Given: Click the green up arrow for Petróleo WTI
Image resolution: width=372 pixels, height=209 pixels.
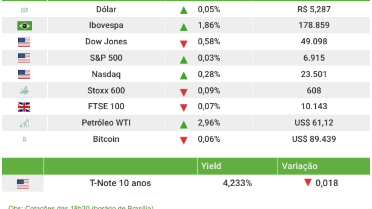Looking at the screenshot, I should (183, 125).
